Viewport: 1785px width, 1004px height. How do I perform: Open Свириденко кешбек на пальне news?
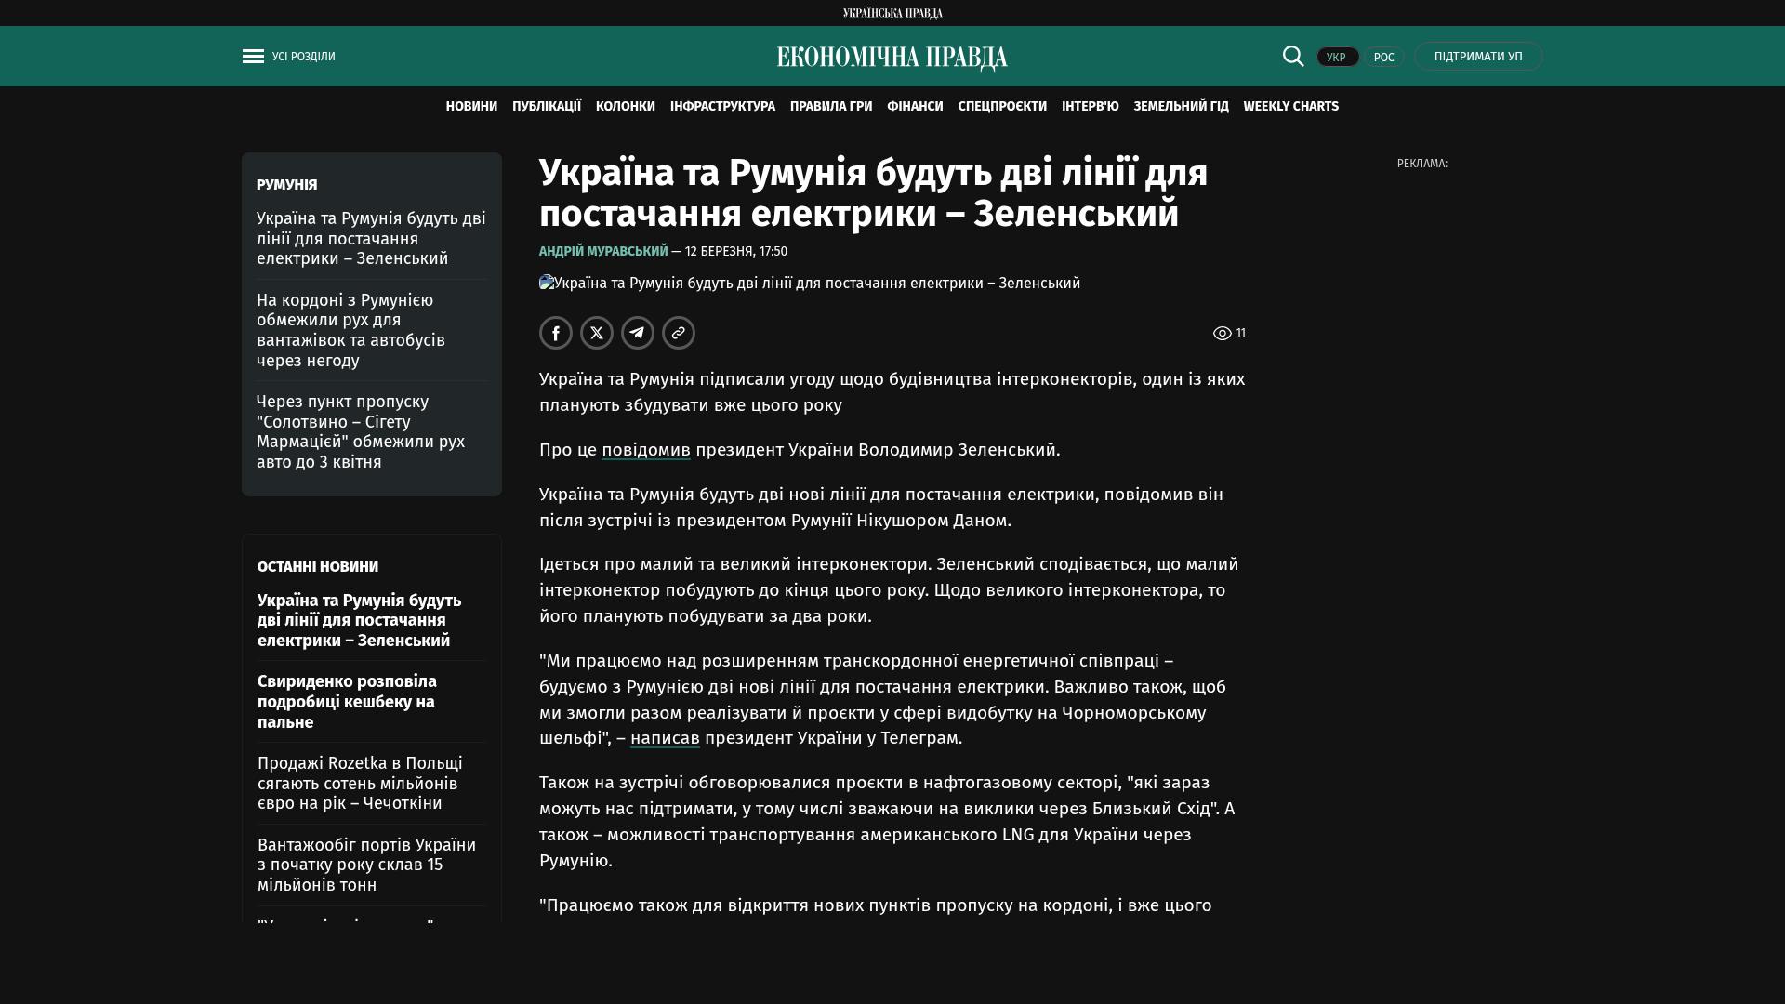point(347,702)
